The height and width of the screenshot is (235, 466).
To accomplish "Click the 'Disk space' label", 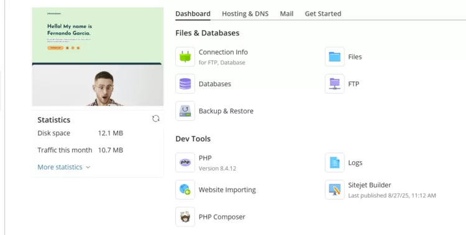I will (x=54, y=133).
